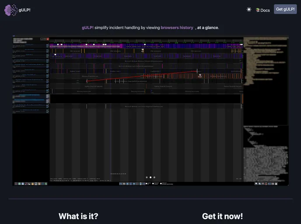Click the "browsers history" highlighted text
Image resolution: width=301 pixels, height=224 pixels.
[x=177, y=28]
